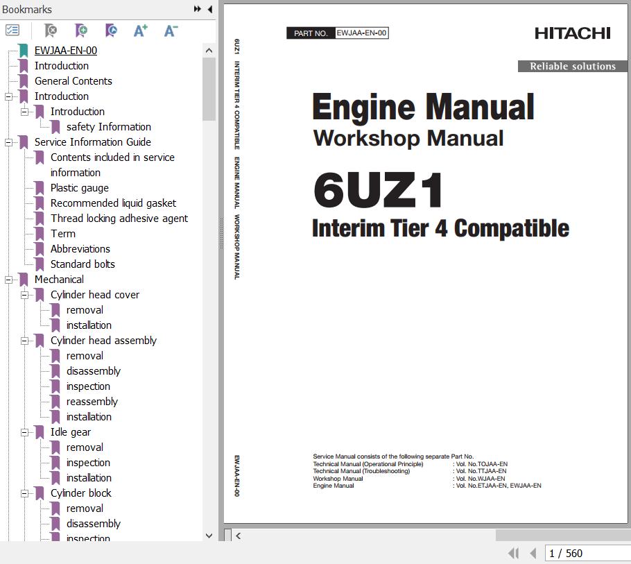Open the Idle gear bookmark
Image resolution: width=631 pixels, height=564 pixels.
(71, 432)
